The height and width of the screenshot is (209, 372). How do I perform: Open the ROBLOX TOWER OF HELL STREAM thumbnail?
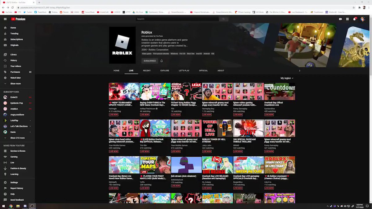(217, 128)
